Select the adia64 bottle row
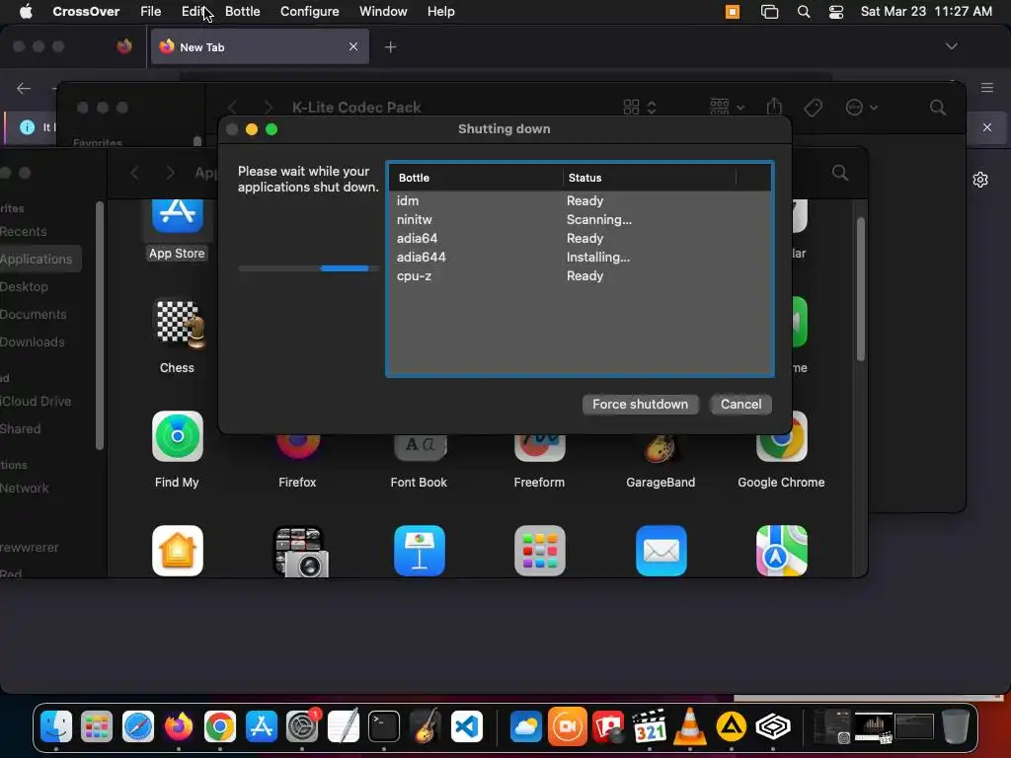The width and height of the screenshot is (1011, 758). (x=580, y=239)
